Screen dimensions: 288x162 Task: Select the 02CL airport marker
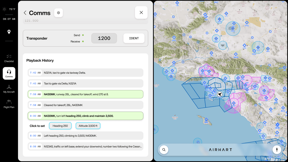[174, 38]
